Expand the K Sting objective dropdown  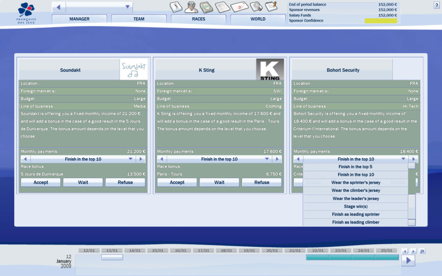click(267, 159)
